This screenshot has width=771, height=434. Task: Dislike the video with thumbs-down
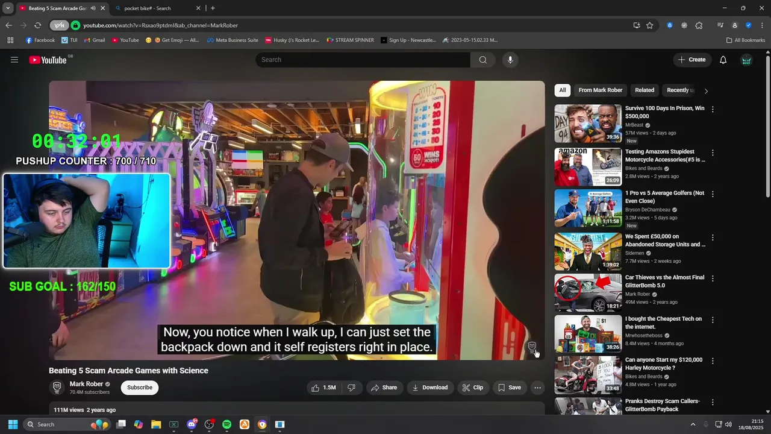[x=351, y=388]
